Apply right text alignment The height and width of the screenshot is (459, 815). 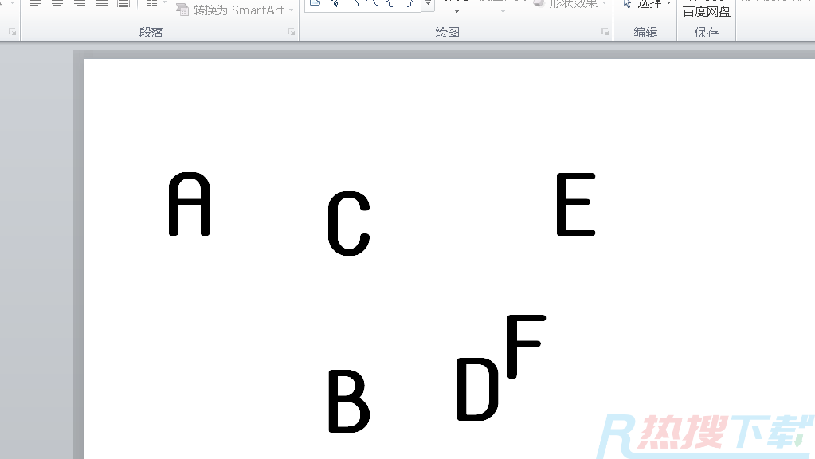[x=80, y=4]
